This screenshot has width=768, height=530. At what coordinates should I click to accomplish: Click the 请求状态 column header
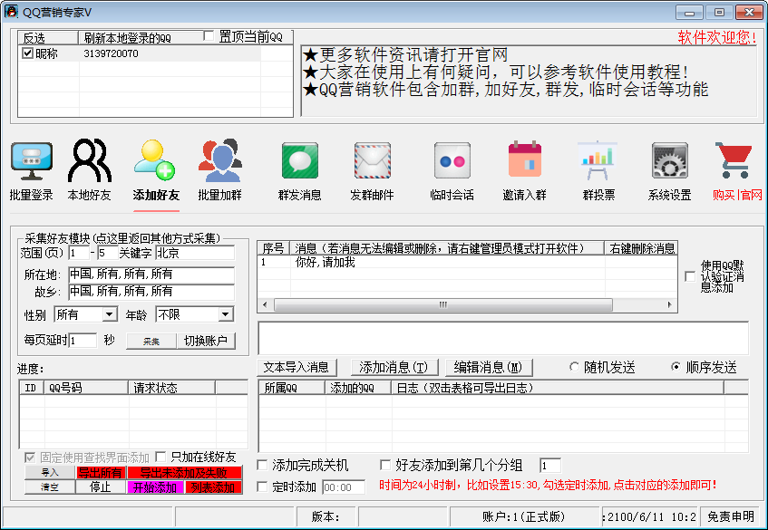(172, 388)
